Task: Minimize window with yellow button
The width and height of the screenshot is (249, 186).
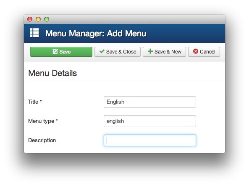Action: coord(38,19)
